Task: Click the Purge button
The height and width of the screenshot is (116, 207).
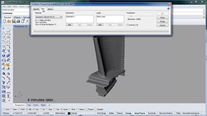Action: pyautogui.click(x=162, y=21)
